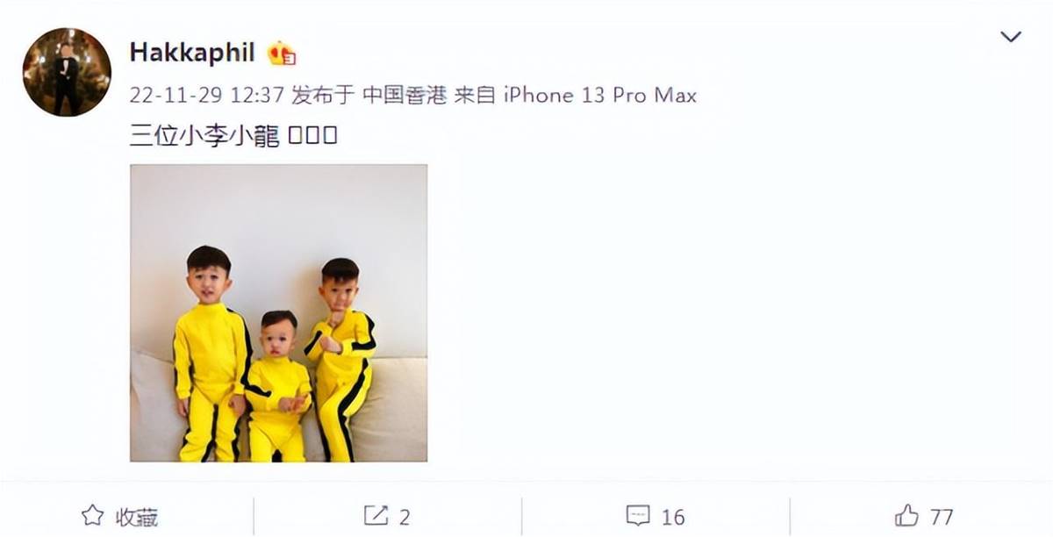Screen dimensions: 1053x537
Task: Click the 发布于 label in post header
Action: point(323,95)
